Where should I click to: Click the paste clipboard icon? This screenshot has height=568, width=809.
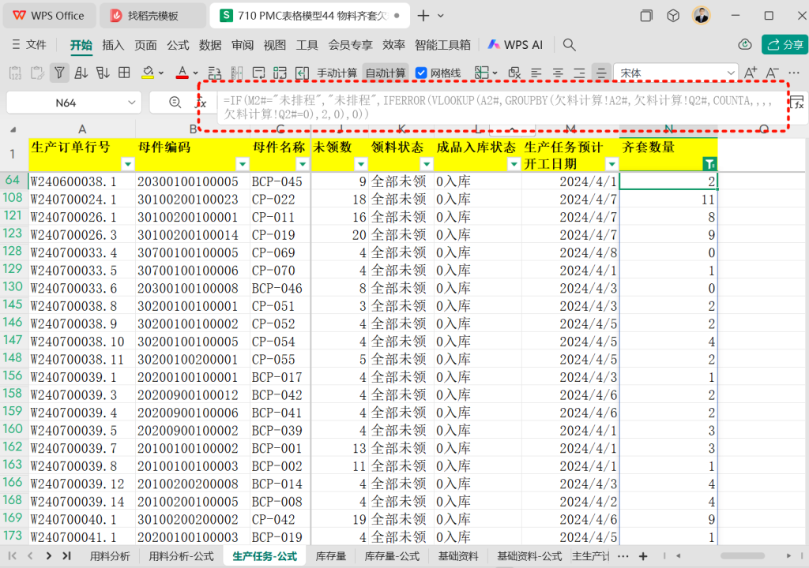(37, 73)
